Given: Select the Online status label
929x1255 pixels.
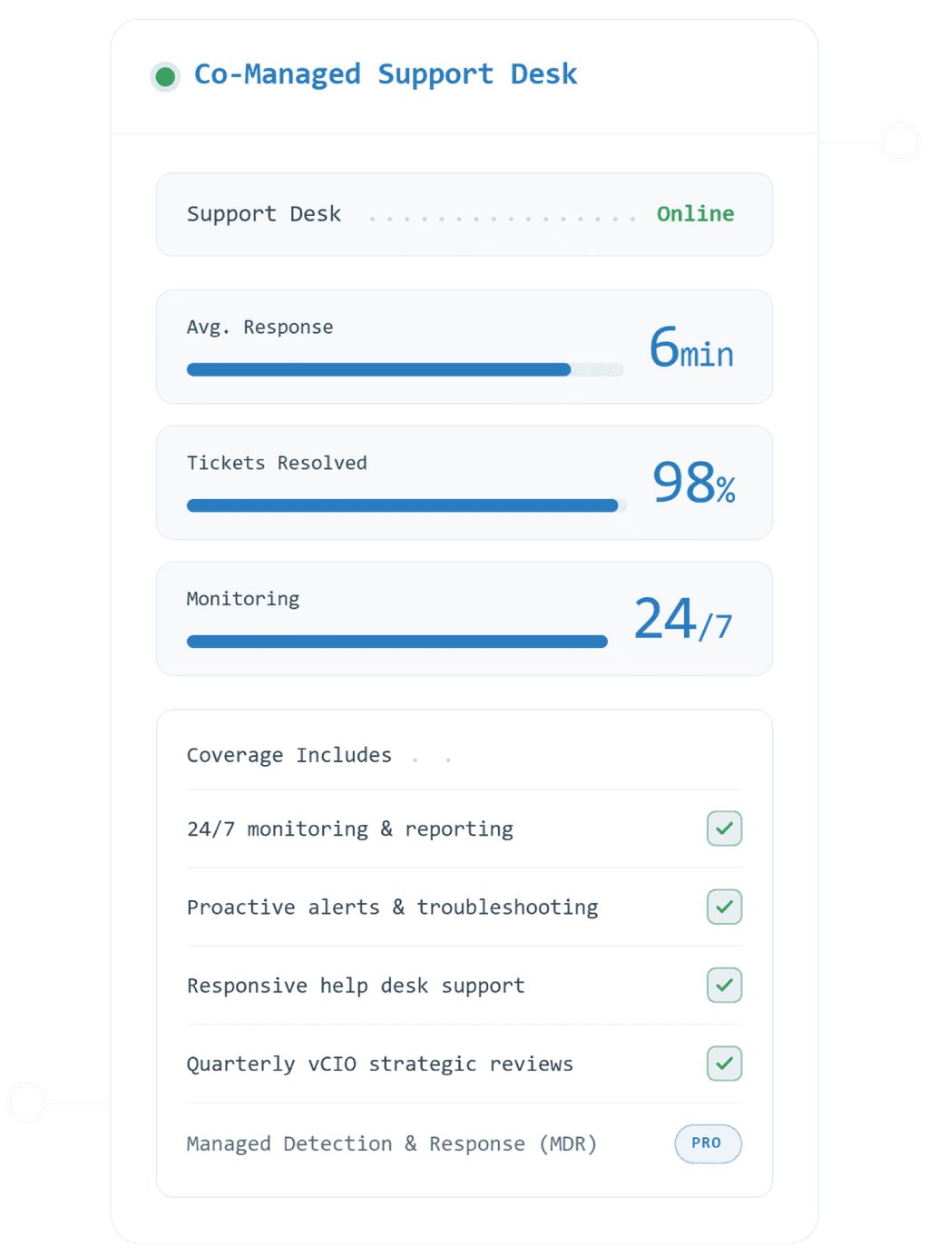Looking at the screenshot, I should click(695, 214).
